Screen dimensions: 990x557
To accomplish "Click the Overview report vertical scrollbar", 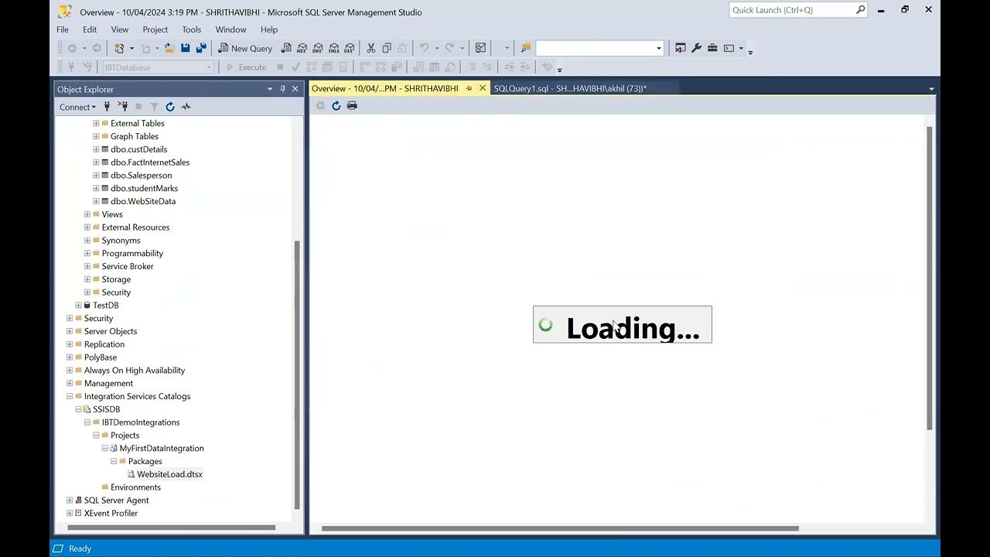I will [x=930, y=278].
